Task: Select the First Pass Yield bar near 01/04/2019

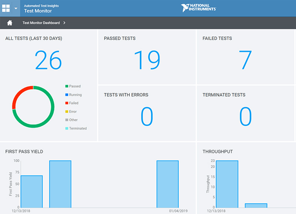Action: [x=167, y=184]
